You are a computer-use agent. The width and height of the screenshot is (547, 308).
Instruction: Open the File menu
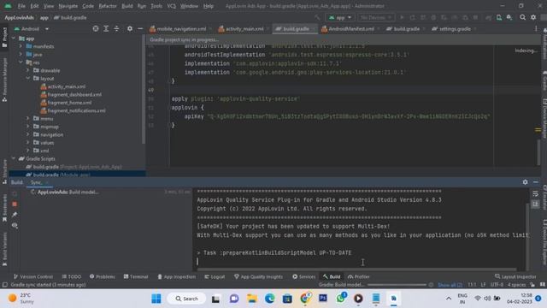(x=21, y=6)
